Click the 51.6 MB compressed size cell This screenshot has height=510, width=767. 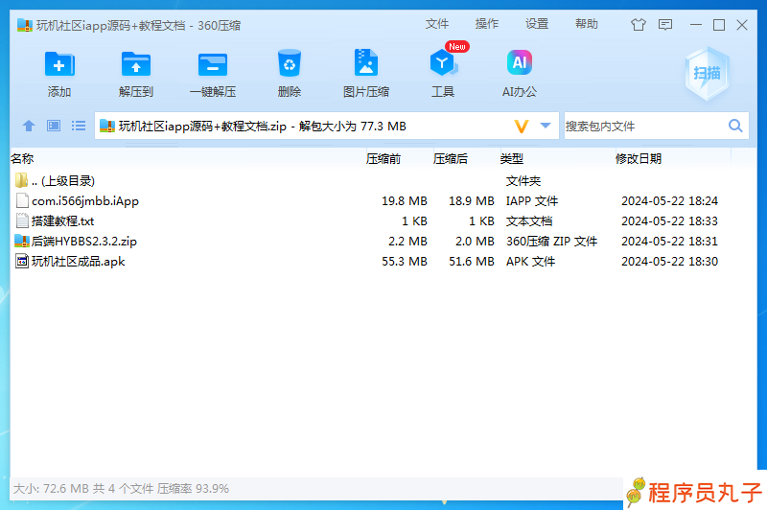472,262
